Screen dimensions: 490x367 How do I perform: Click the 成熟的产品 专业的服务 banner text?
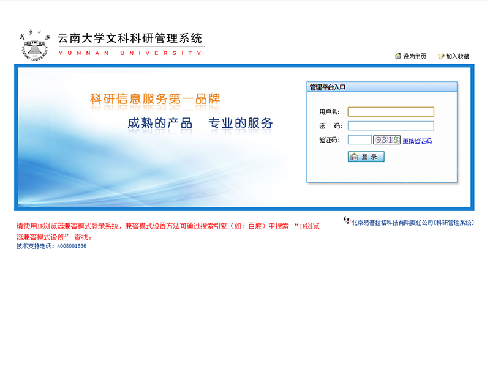[x=200, y=123]
